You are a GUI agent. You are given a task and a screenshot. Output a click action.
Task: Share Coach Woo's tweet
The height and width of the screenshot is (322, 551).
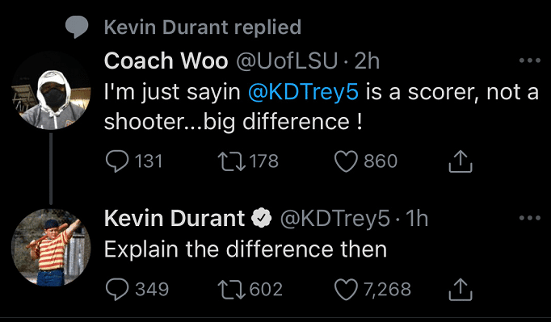click(x=461, y=161)
